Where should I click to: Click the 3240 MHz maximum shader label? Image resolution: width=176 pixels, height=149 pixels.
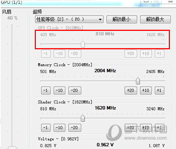point(155,109)
